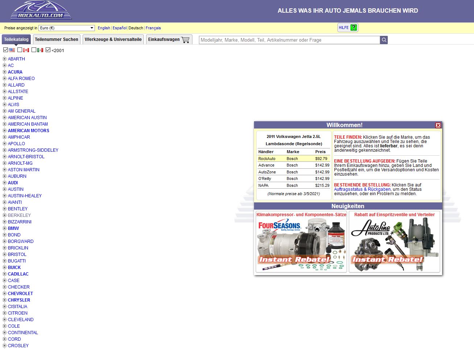
Task: Click the Klimakompressor- und Komponenten-Sätze heading
Action: (x=301, y=215)
